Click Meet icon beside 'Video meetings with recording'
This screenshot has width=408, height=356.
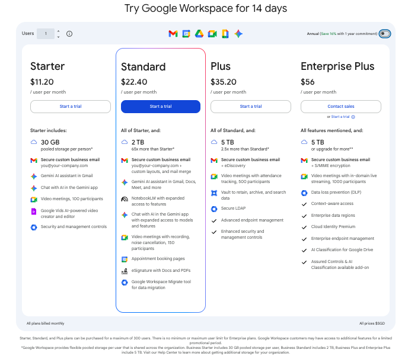pos(125,238)
